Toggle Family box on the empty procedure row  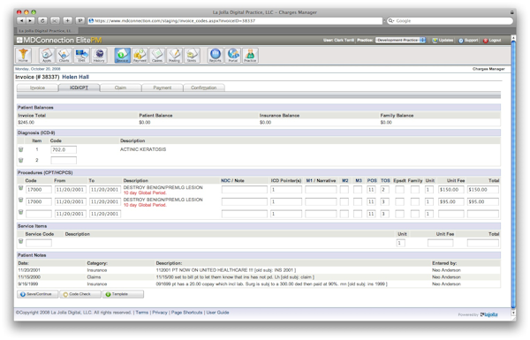(x=415, y=214)
